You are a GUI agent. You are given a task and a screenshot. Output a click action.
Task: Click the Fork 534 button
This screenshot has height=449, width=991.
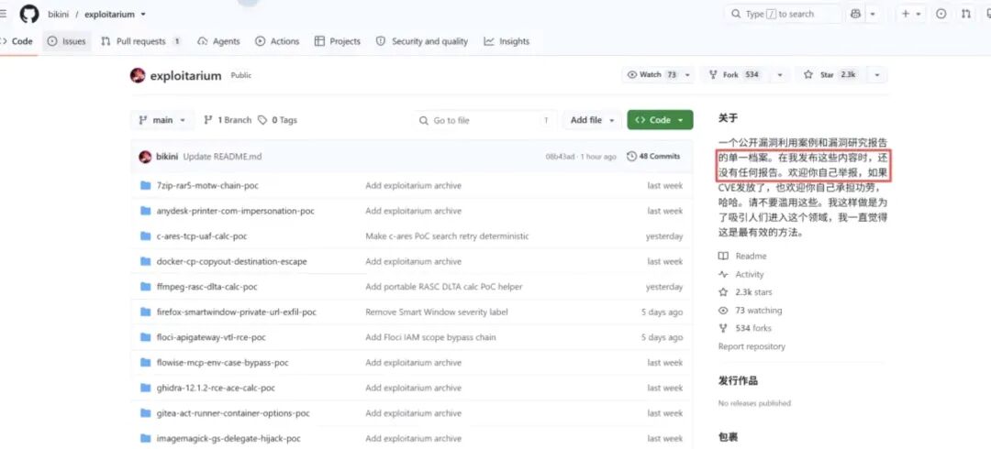click(736, 75)
